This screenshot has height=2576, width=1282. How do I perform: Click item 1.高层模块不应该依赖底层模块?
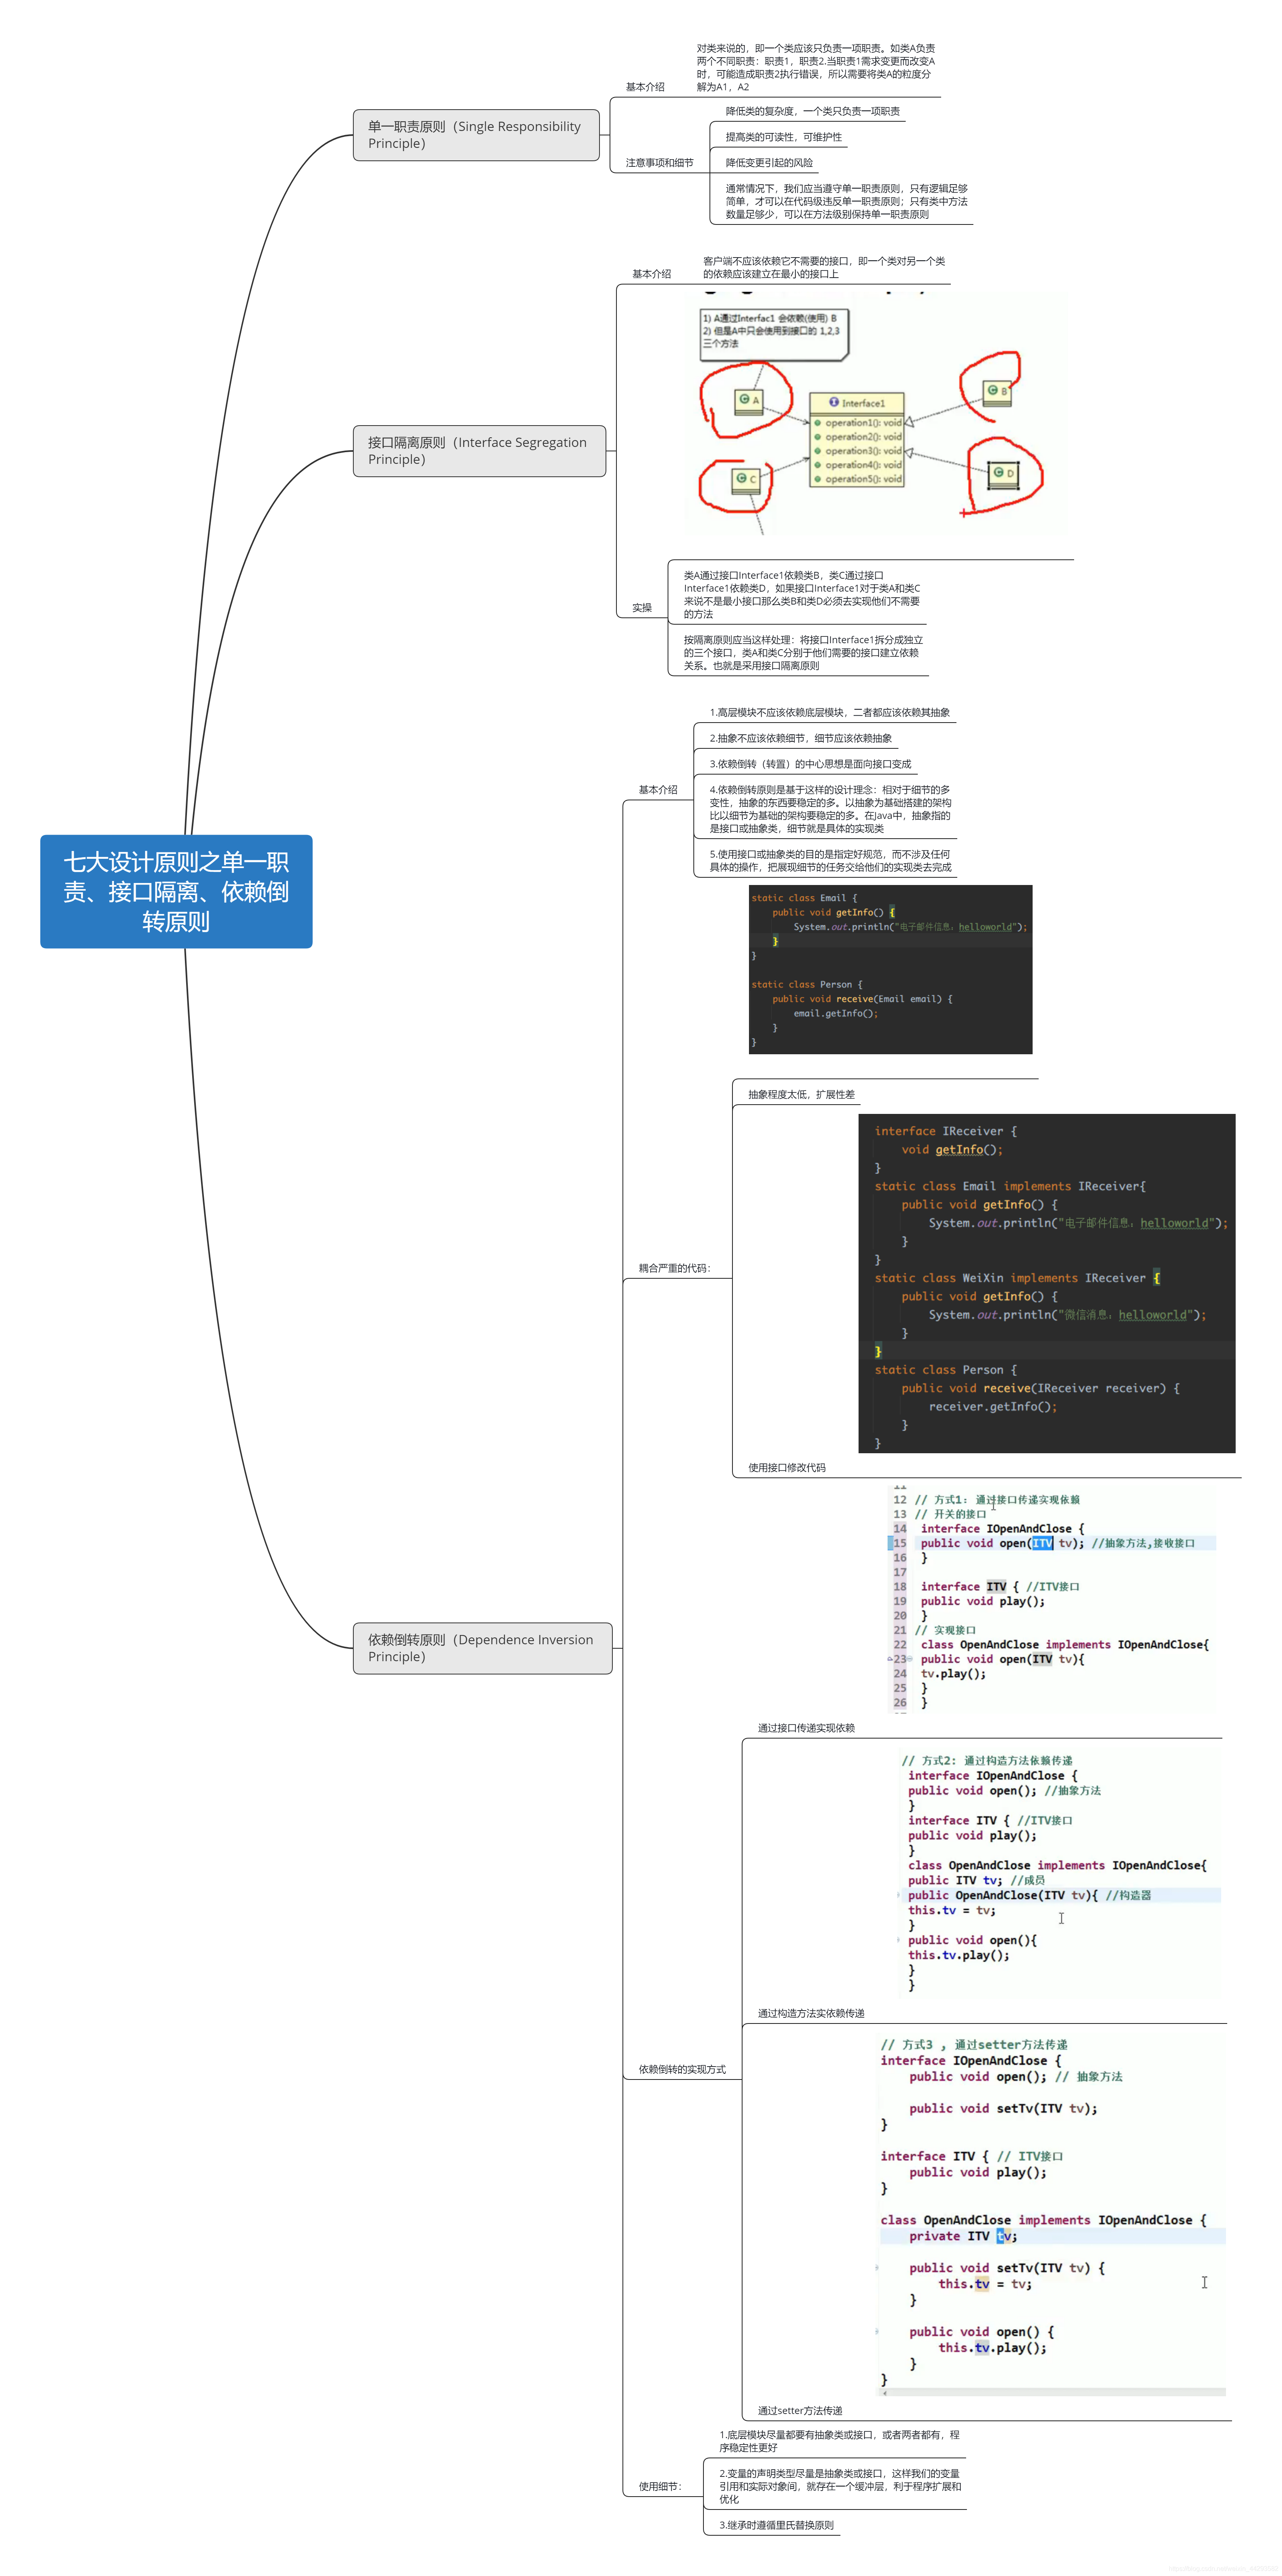829,713
